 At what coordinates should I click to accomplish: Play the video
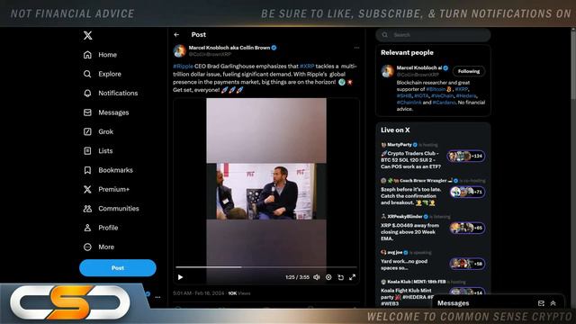pos(180,277)
